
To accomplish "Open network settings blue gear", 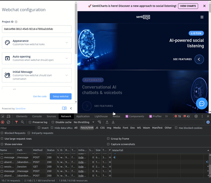I will click(208, 122).
